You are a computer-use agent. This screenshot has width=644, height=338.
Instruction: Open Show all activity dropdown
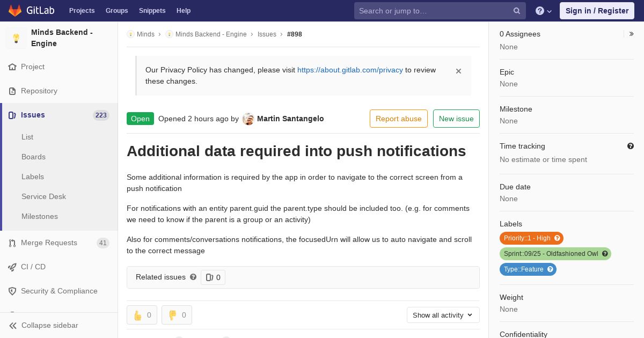point(443,315)
